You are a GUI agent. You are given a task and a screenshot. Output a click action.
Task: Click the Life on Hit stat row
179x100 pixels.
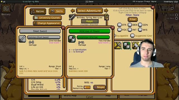pyautogui.click(x=46, y=87)
